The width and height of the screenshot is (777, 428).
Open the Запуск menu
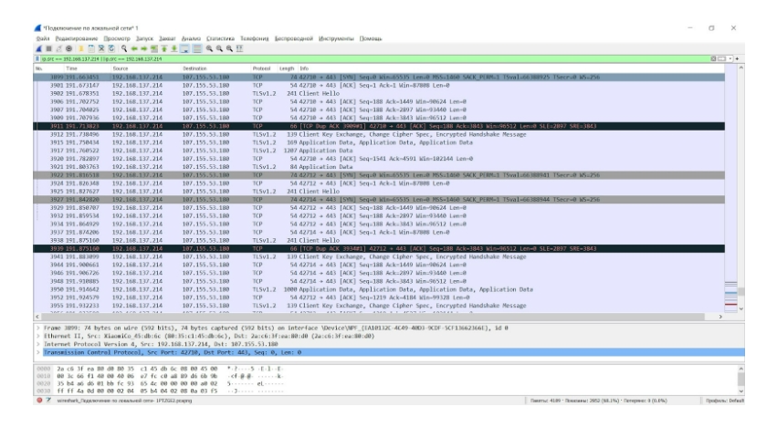144,38
